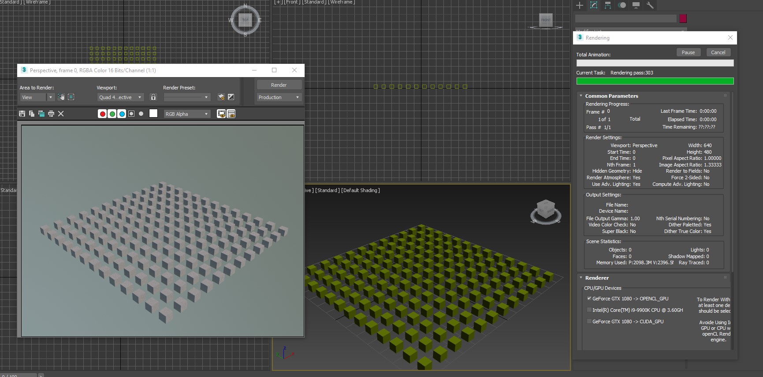
Task: Cancel the rendering process
Action: click(718, 52)
